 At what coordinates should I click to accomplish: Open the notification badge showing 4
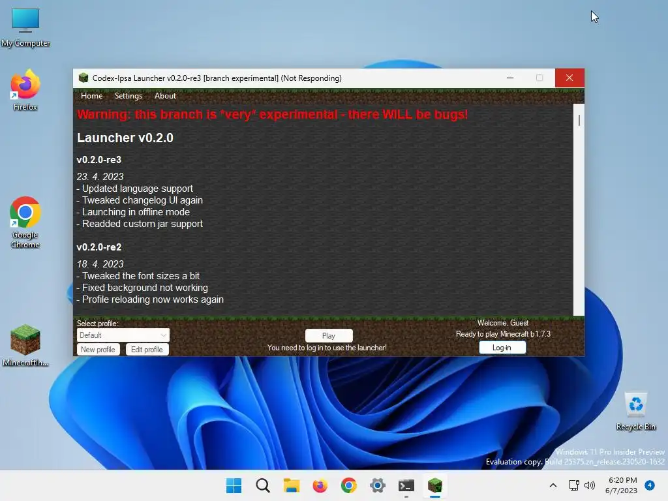click(x=650, y=485)
